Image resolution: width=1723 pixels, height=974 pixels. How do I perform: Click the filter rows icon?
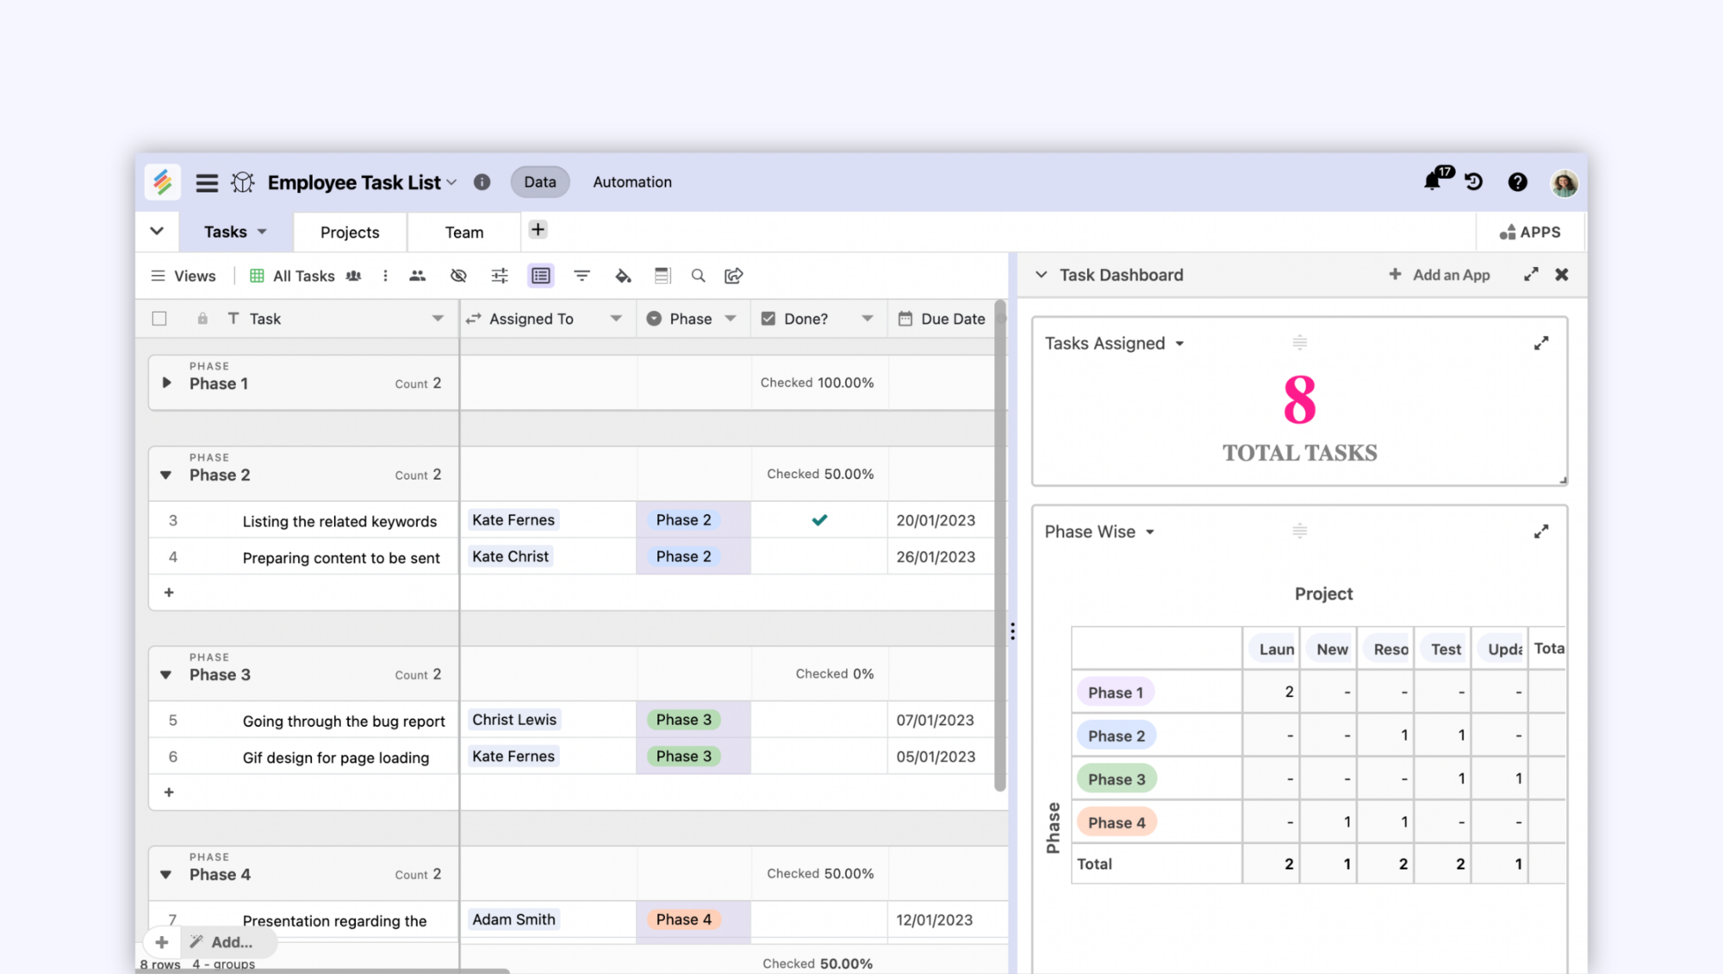(582, 276)
